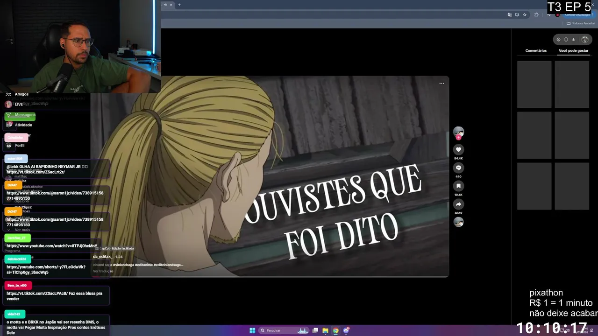Click CapCut Edição facilitada tag

(115, 248)
